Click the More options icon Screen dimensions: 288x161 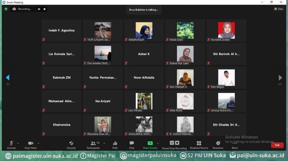pos(235,144)
